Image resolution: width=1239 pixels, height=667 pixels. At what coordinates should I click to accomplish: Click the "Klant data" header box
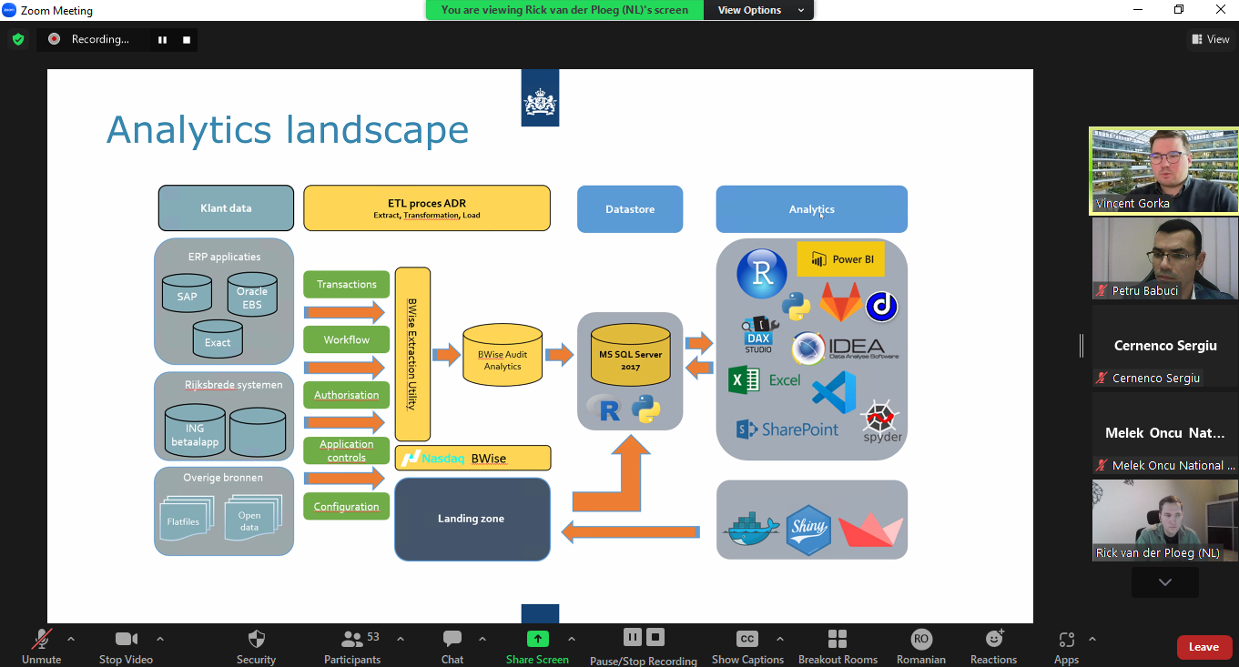(226, 208)
